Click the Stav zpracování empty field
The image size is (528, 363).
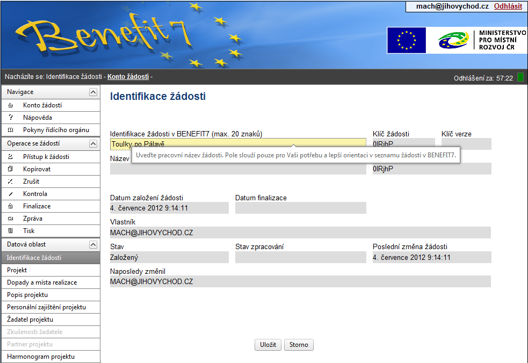point(301,258)
